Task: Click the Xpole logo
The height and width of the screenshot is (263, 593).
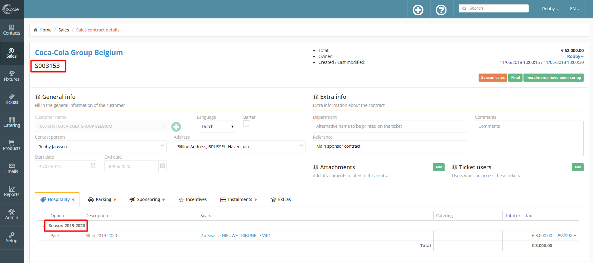Action: (11, 9)
